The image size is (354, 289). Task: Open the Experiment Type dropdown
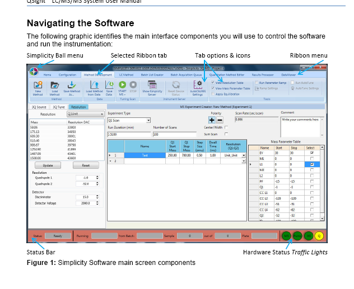coord(148,121)
